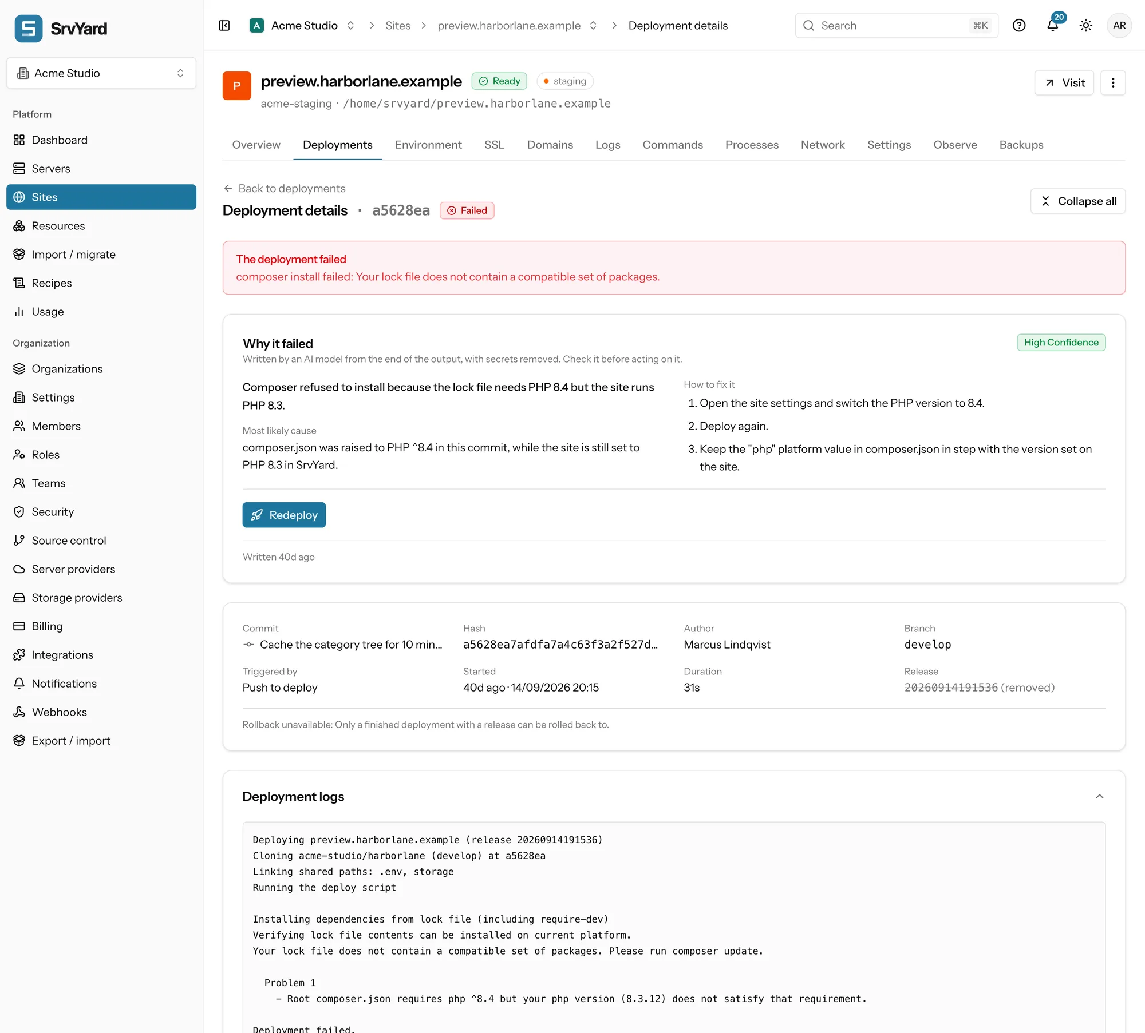Viewport: 1145px width, 1033px height.
Task: Open the AR user avatar menu
Action: 1119,26
